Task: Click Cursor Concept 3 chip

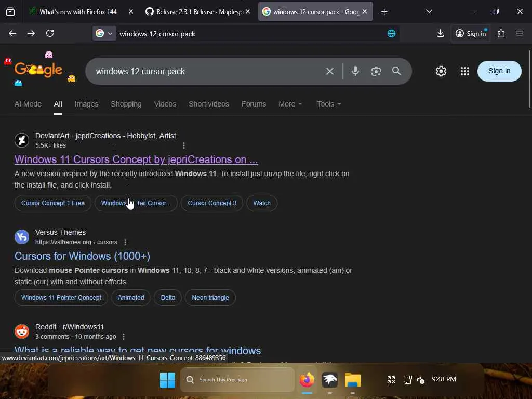Action: tap(212, 203)
